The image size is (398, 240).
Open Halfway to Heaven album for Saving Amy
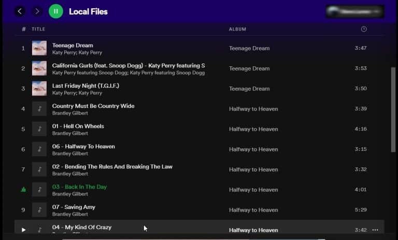click(253, 210)
